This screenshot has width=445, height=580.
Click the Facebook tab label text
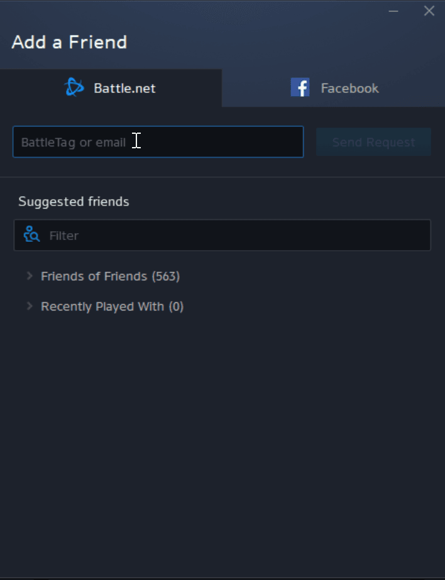coord(349,88)
